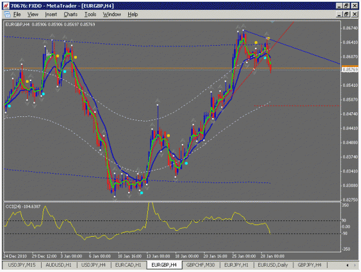Screen dimensions: 361x272
Task: Click the 350 level on CCI scale
Action: tap(345, 205)
